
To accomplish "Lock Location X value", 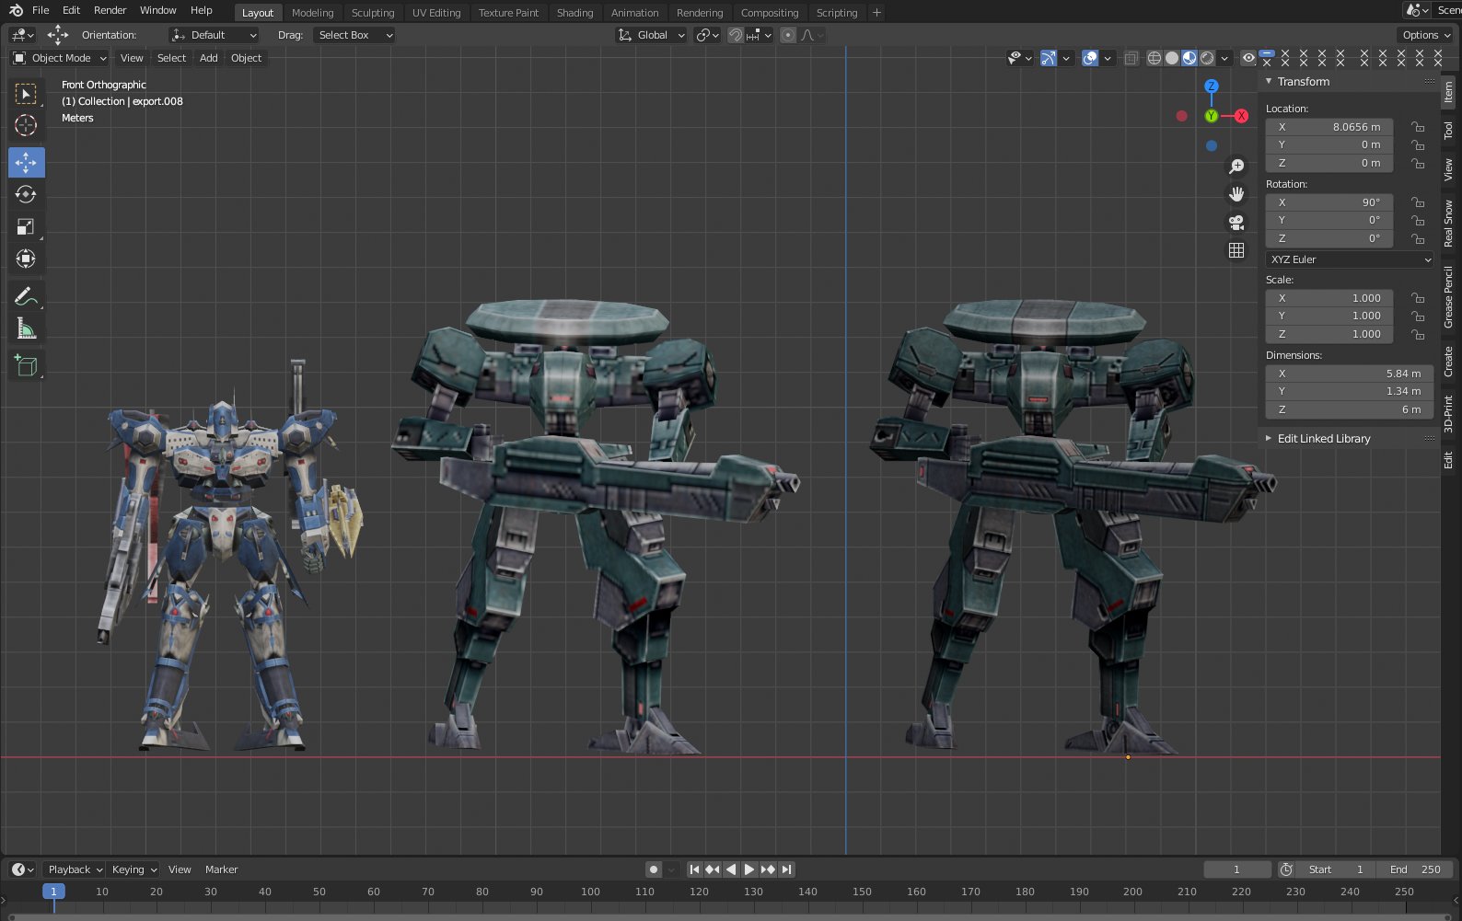I will 1419,127.
